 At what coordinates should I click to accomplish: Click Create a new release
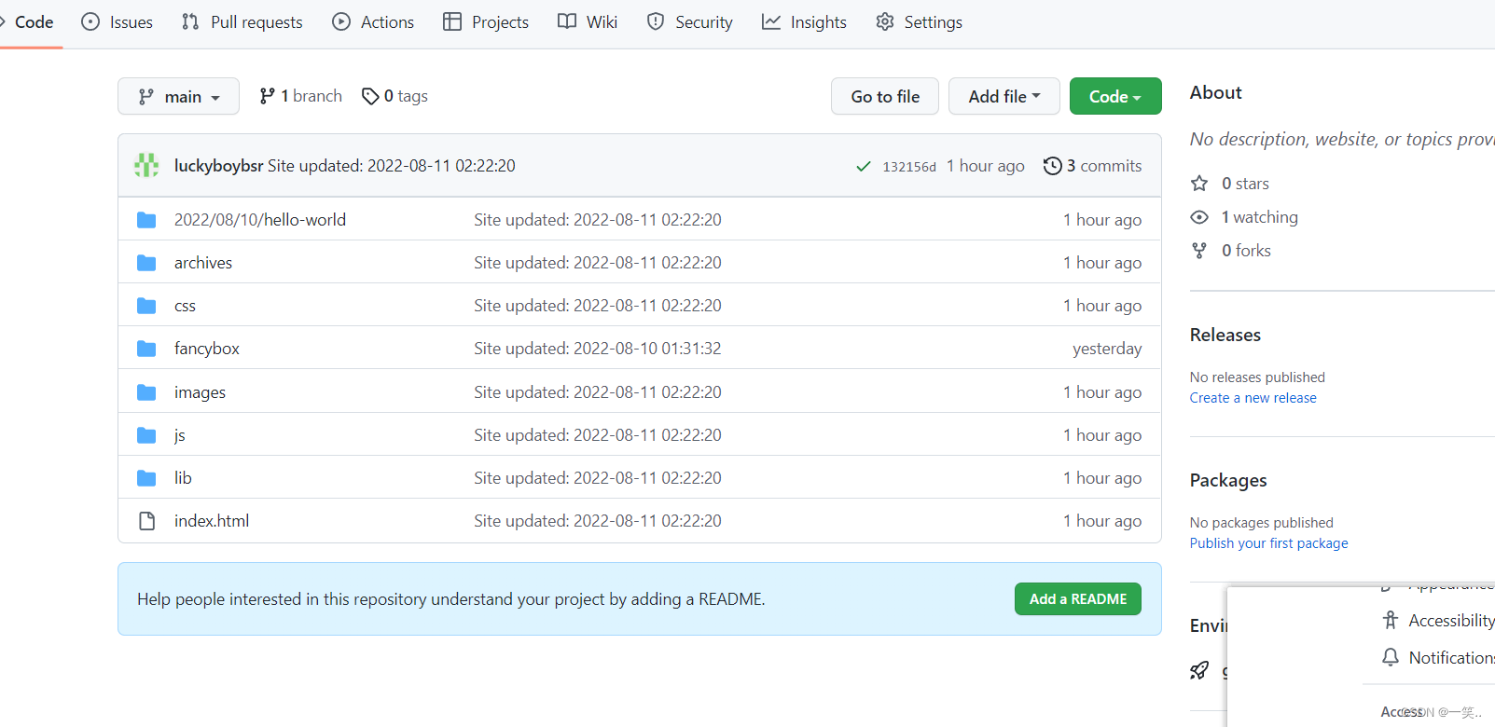pyautogui.click(x=1253, y=398)
